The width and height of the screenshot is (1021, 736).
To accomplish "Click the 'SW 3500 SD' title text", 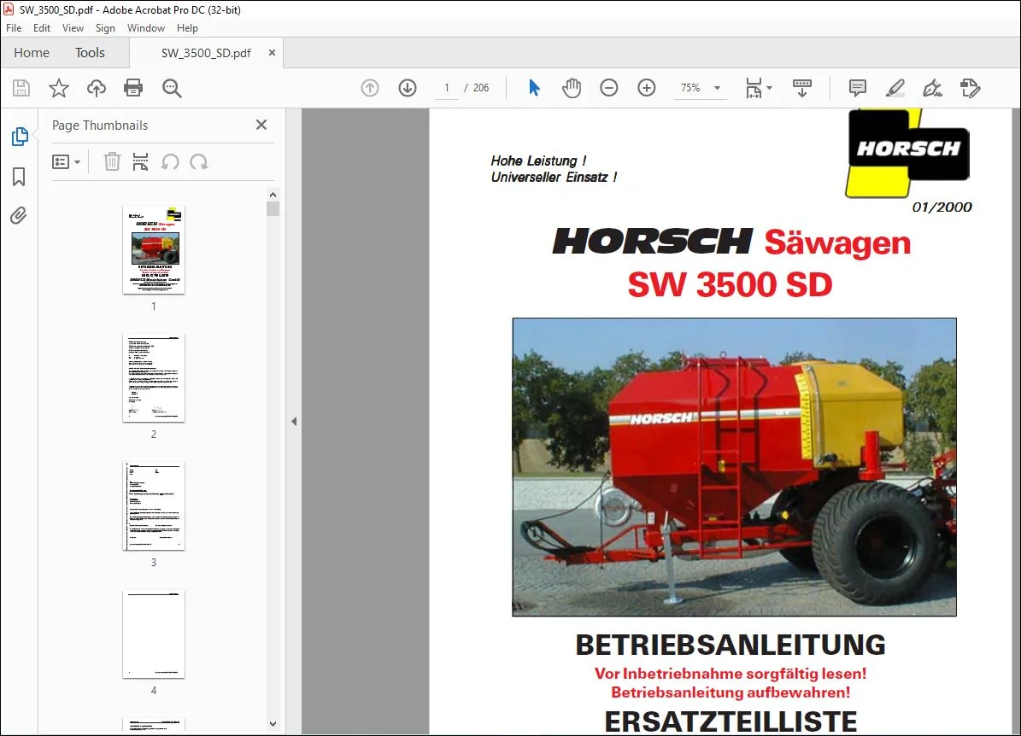I will click(x=731, y=284).
